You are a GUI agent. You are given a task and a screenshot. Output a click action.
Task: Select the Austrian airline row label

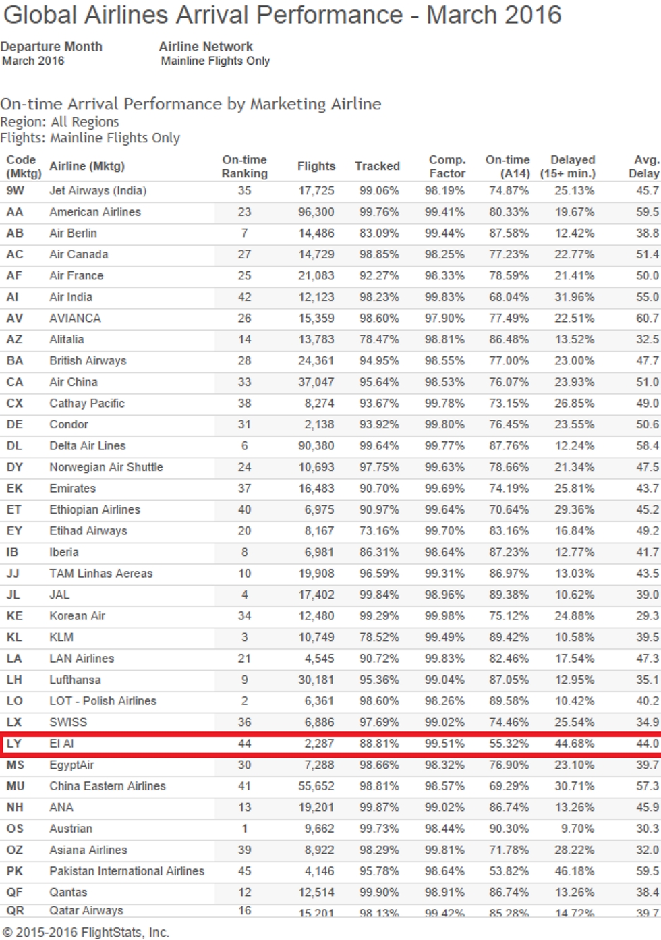click(x=71, y=829)
